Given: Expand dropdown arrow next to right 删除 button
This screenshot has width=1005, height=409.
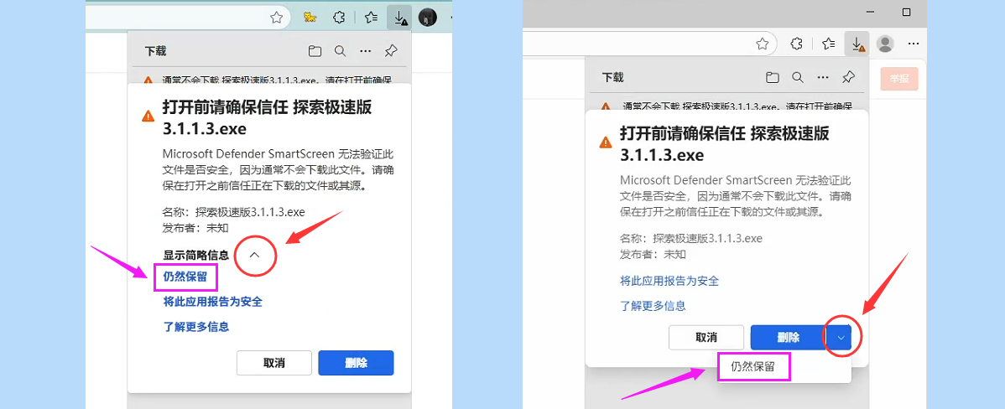Looking at the screenshot, I should [841, 337].
